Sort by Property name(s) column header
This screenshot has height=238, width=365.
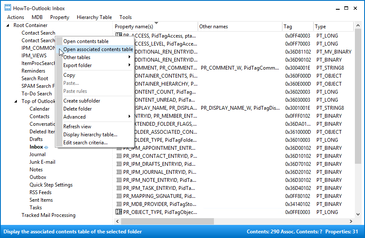[x=156, y=27]
